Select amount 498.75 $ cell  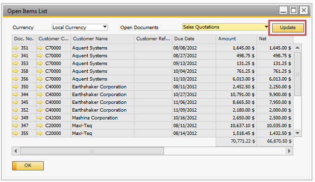[236, 56]
